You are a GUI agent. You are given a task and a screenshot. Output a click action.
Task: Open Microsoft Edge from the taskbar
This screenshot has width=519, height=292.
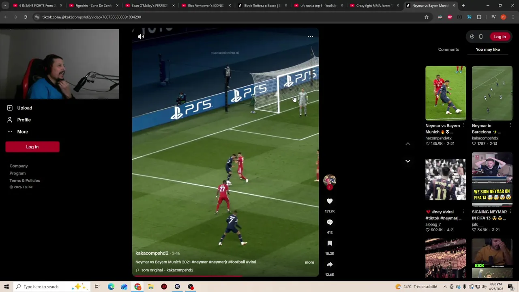tap(111, 287)
